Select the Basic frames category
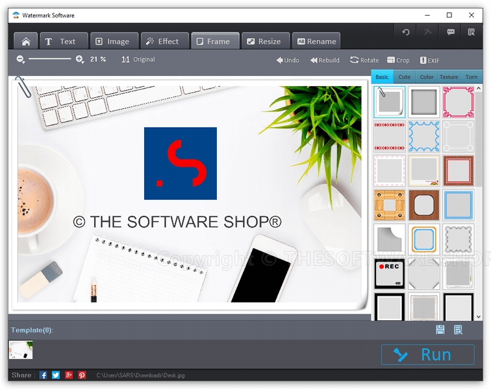 382,77
